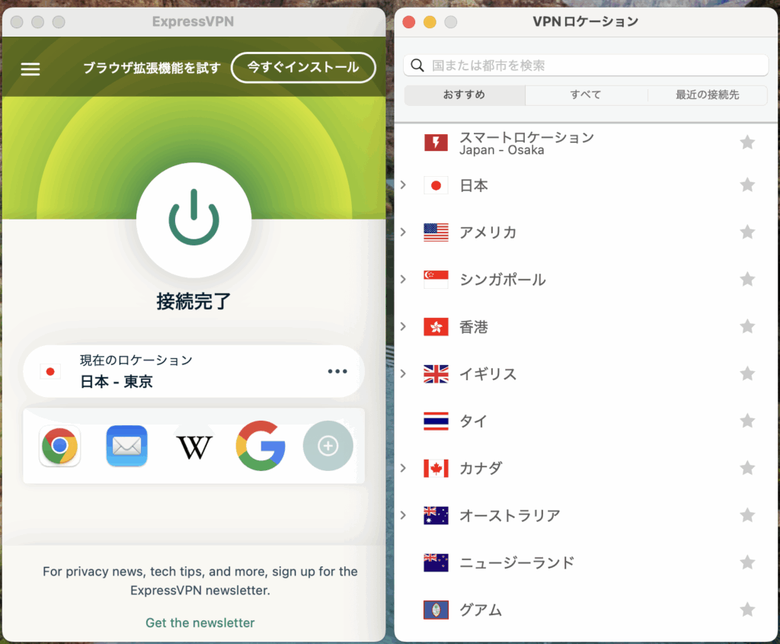
Task: Click the Thailand flag icon
Action: coord(436,421)
